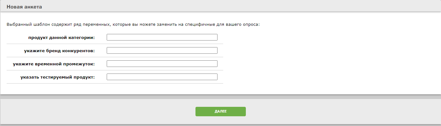Click the укажите бренд конкурентов text box
441x126 pixels.
click(x=162, y=51)
